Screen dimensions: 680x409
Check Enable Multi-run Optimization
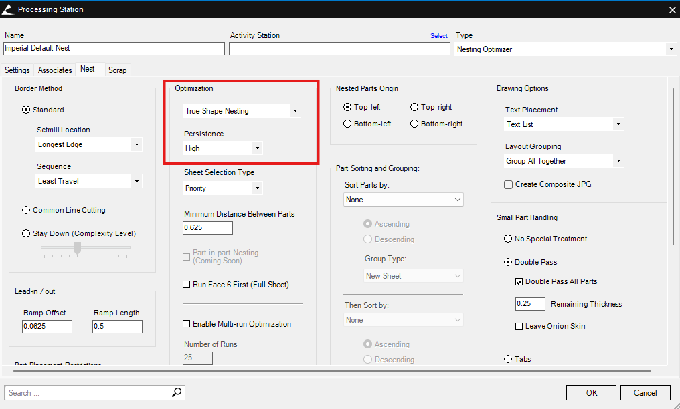pyautogui.click(x=187, y=324)
